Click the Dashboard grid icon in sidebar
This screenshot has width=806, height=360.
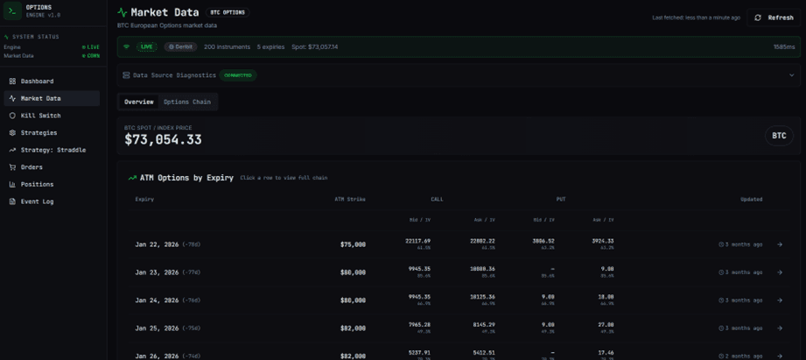point(12,81)
